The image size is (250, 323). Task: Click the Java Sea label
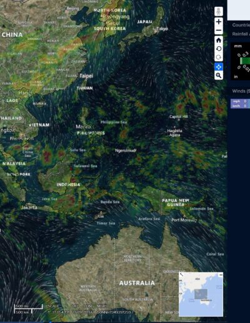tap(49, 199)
